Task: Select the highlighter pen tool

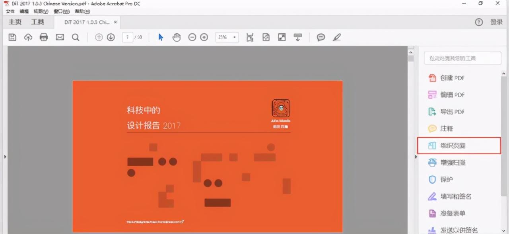Action: click(x=337, y=37)
